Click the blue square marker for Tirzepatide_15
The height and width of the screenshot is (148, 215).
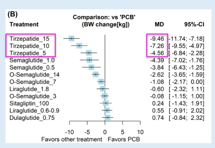[x=72, y=38]
